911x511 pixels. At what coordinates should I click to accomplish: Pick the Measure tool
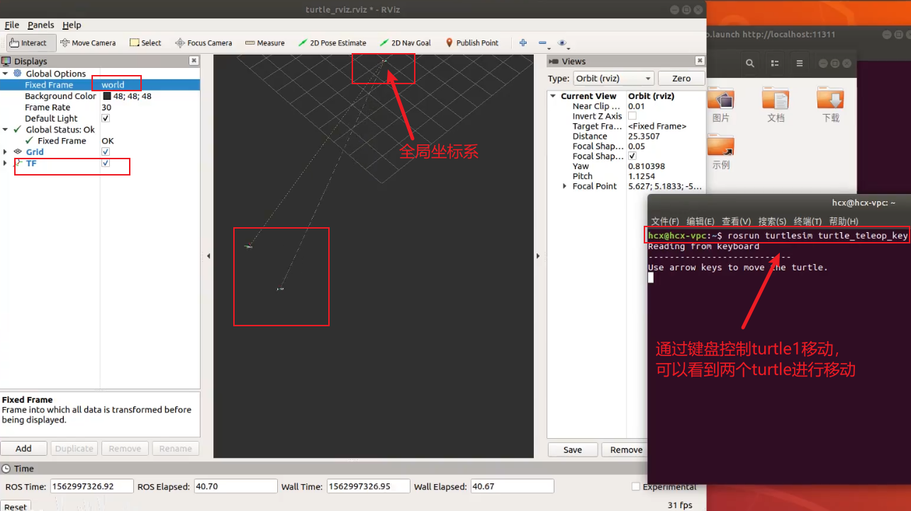[264, 42]
